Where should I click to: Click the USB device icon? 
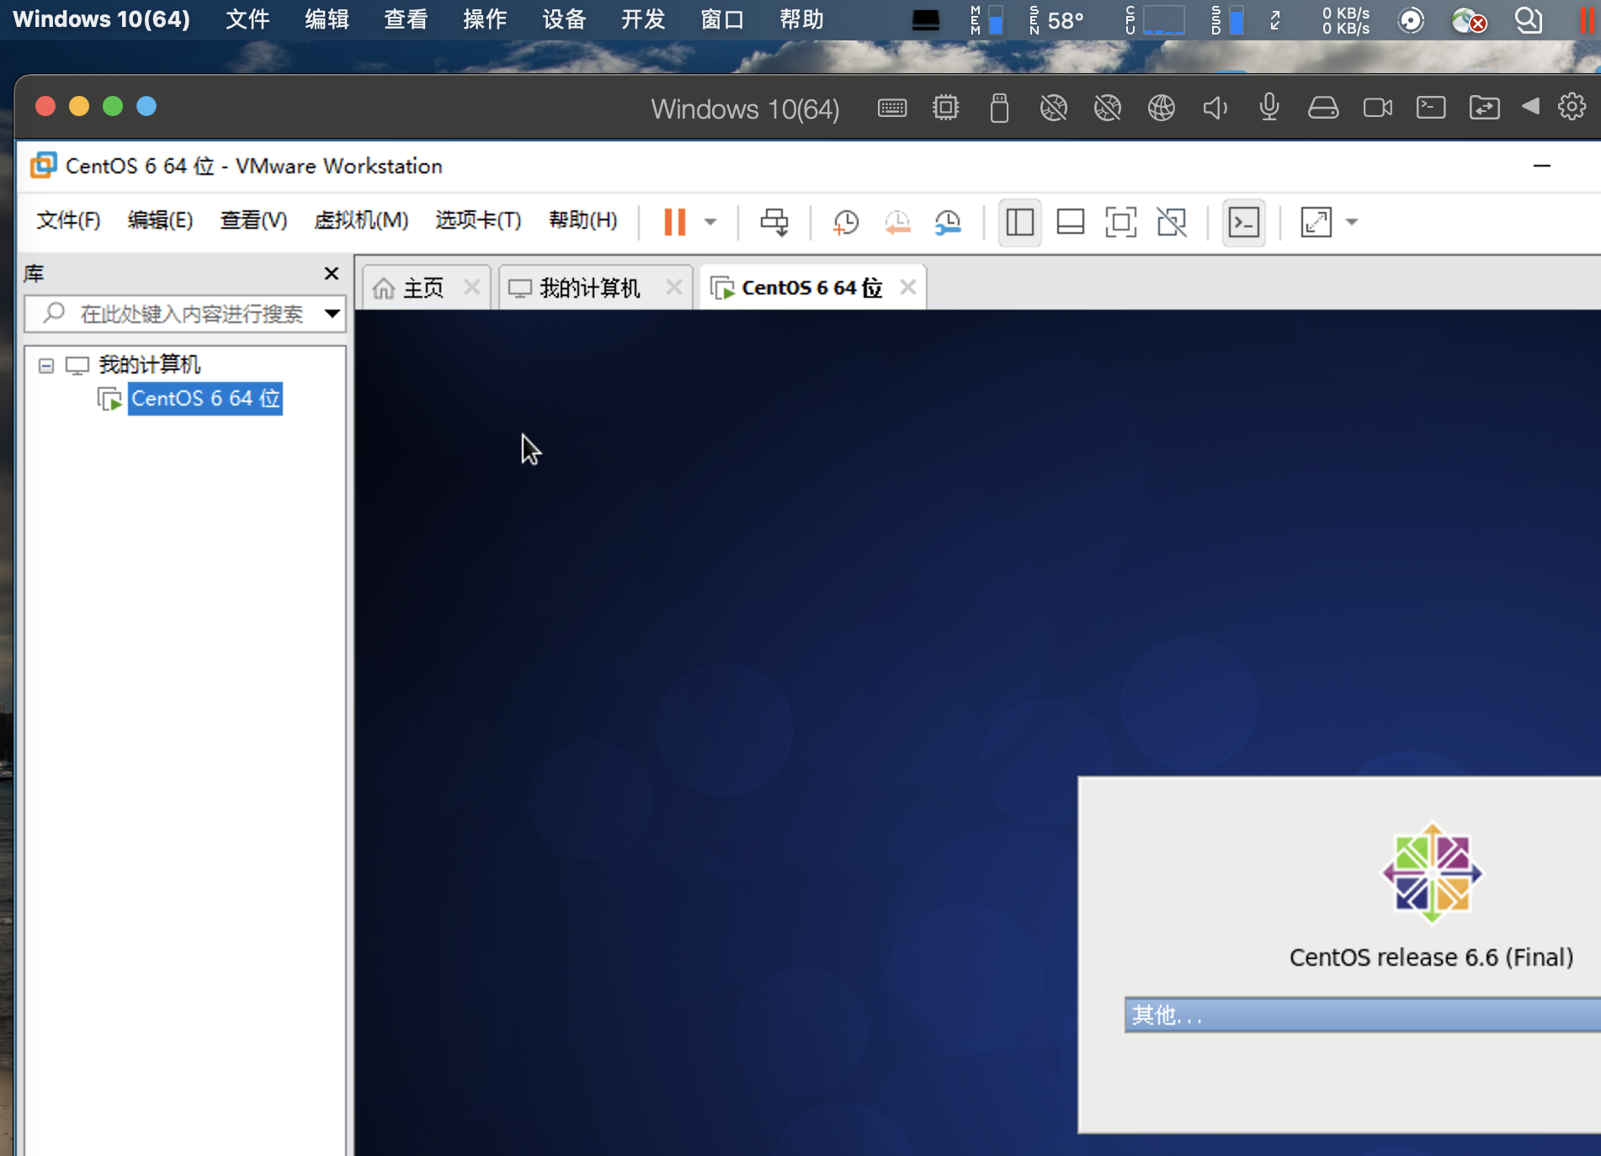coord(999,108)
